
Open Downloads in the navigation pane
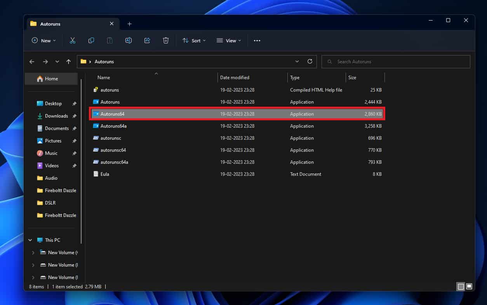56,116
